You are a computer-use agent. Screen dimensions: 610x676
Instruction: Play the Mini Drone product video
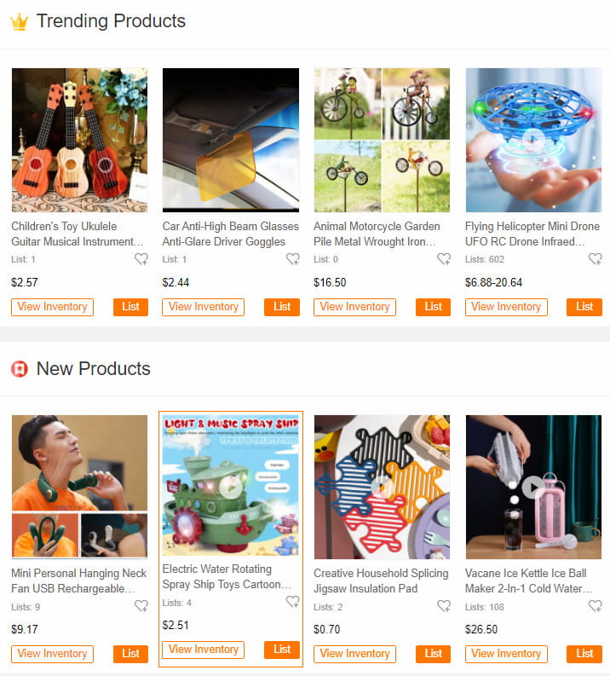coord(533,139)
